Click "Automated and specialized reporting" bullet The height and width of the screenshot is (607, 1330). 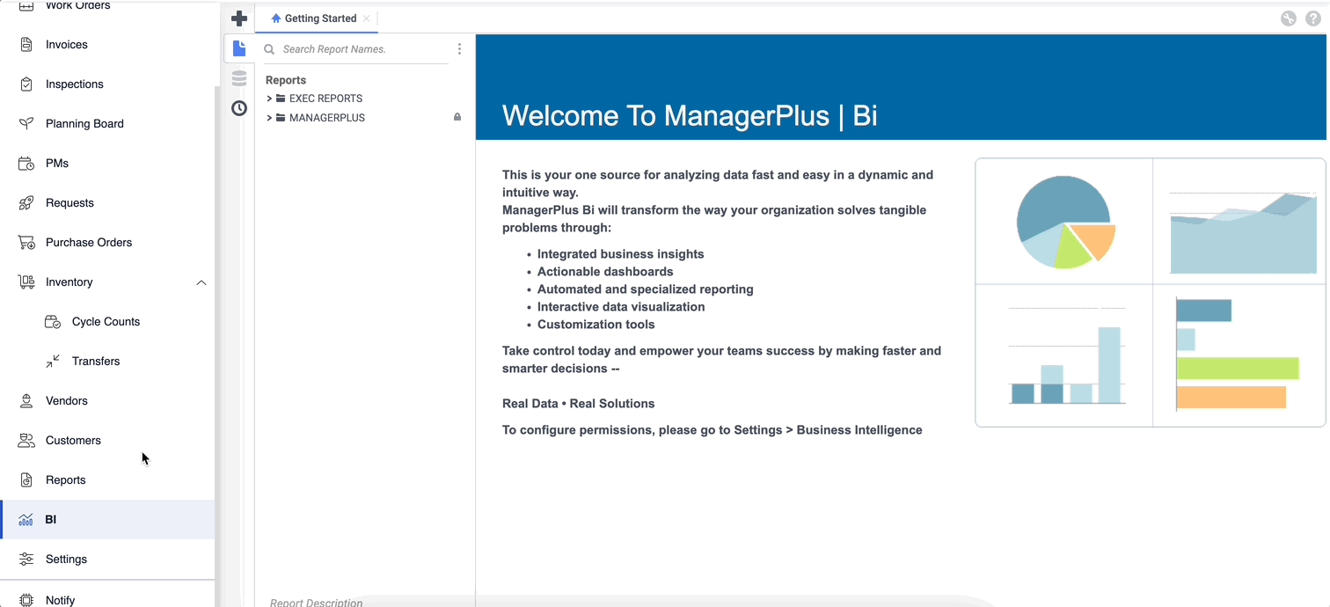click(x=646, y=289)
